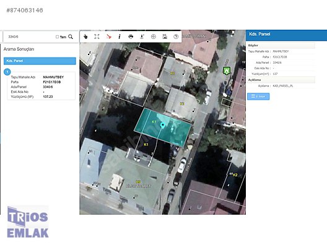327x245 pixels.
Task: Activate the zoom-to-extent box tool
Action: pos(97,37)
